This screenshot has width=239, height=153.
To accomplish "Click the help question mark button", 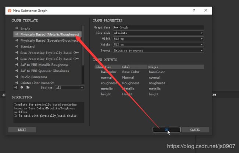I will [x=194, y=11].
